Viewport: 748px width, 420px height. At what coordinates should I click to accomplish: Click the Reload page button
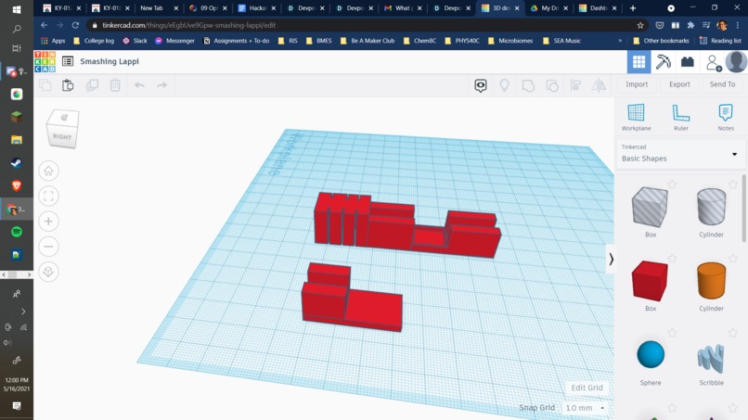[x=75, y=25]
